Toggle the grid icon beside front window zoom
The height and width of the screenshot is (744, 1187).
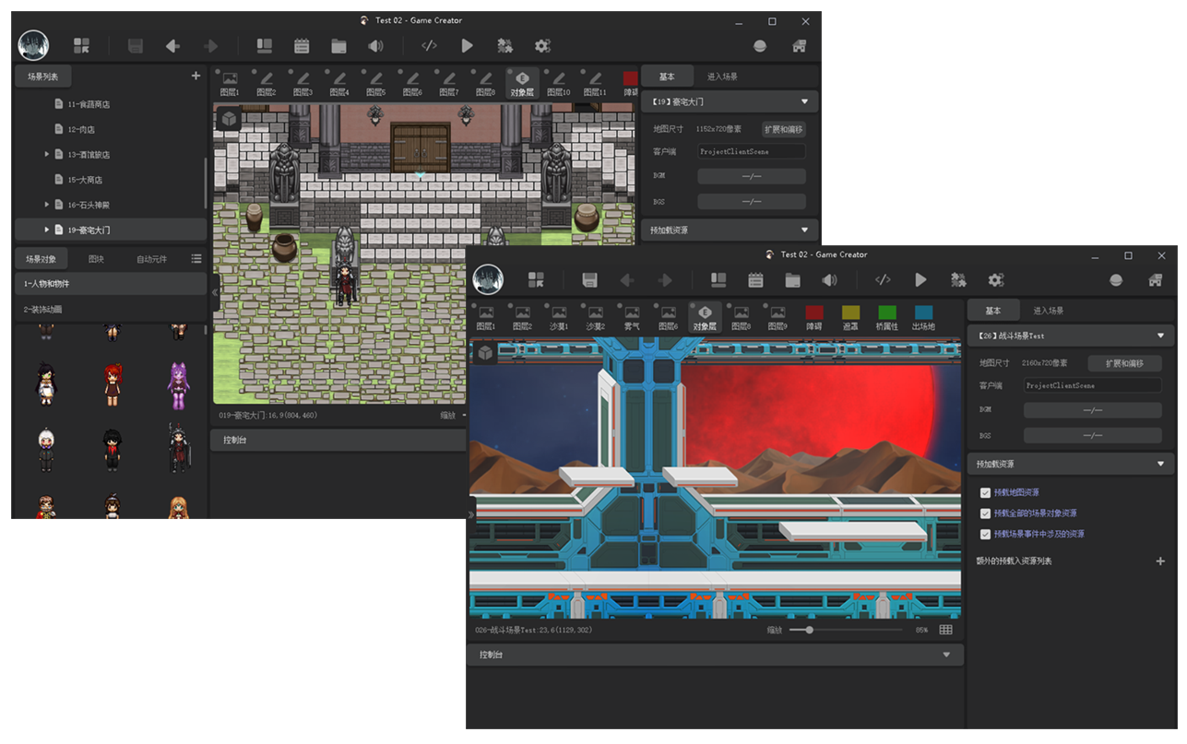945,630
